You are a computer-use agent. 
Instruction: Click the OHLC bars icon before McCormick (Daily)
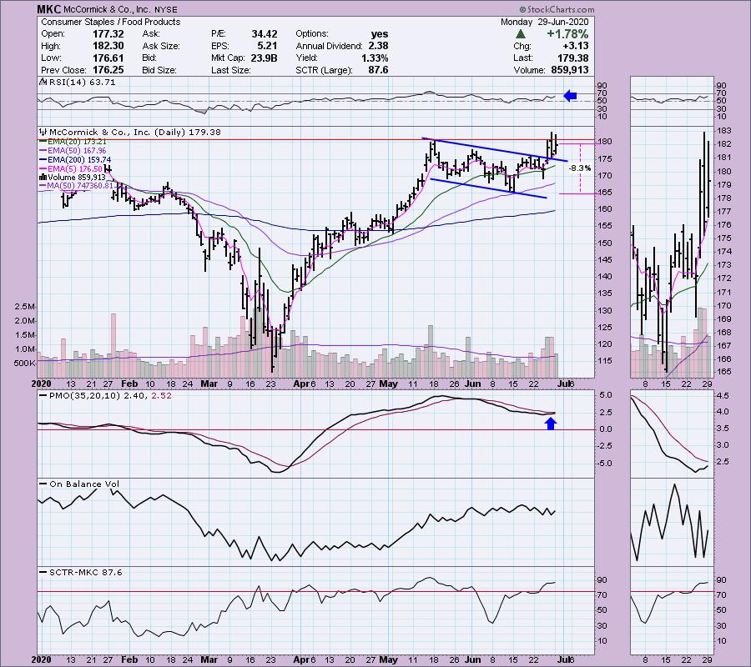(43, 132)
